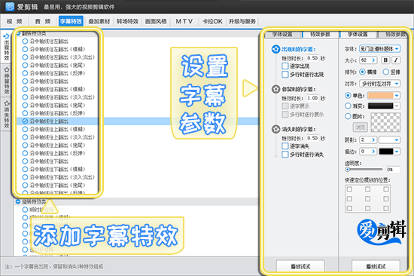Click the black 描边 outline color swatch

click(386, 152)
